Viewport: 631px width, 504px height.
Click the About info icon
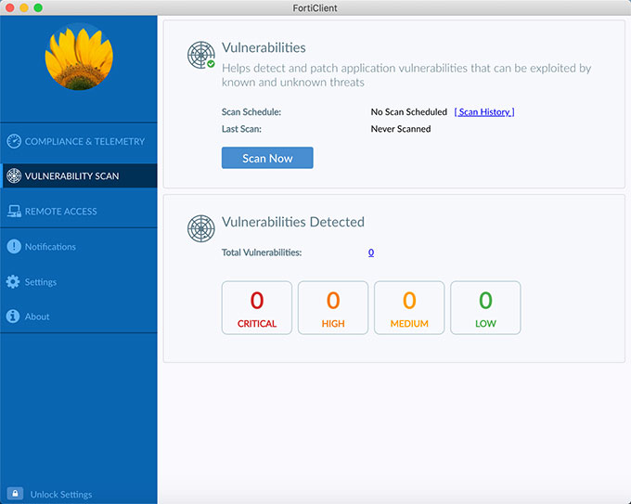coord(14,317)
